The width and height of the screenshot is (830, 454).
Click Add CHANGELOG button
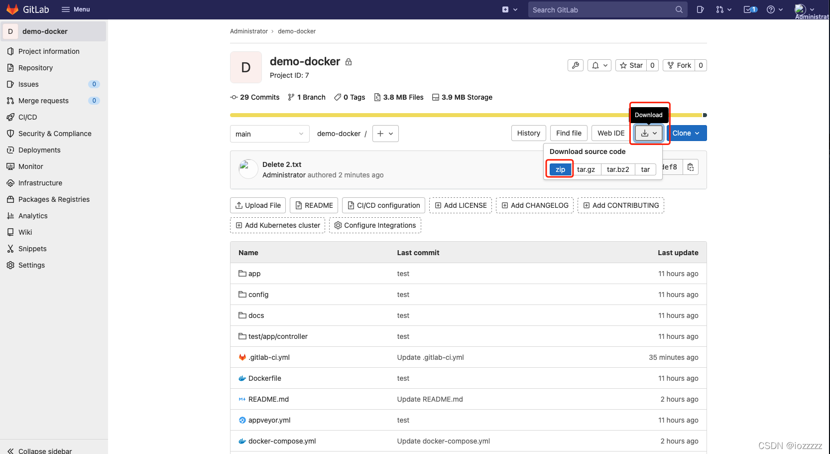pyautogui.click(x=535, y=205)
